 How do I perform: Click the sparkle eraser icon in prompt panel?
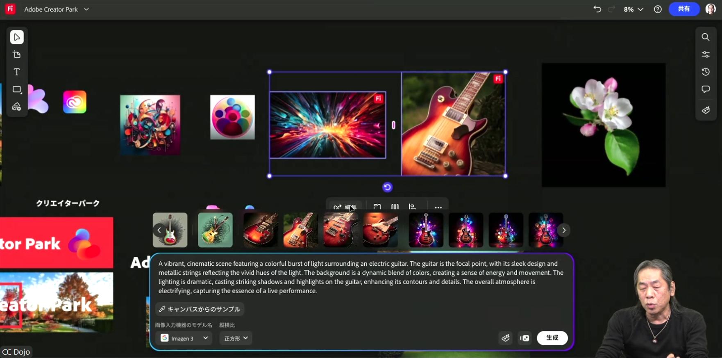[x=506, y=338]
